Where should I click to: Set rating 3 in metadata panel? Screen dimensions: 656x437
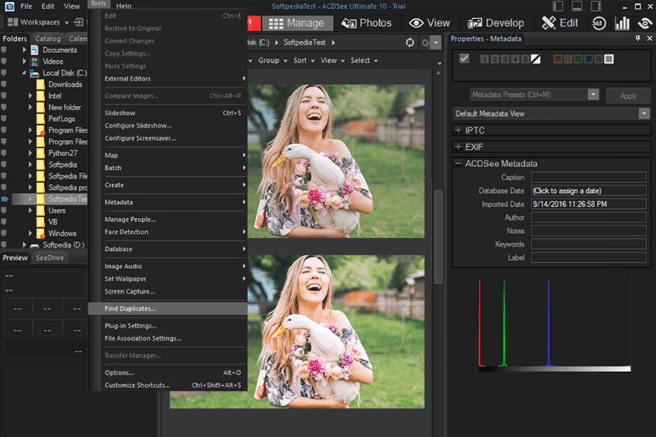505,59
